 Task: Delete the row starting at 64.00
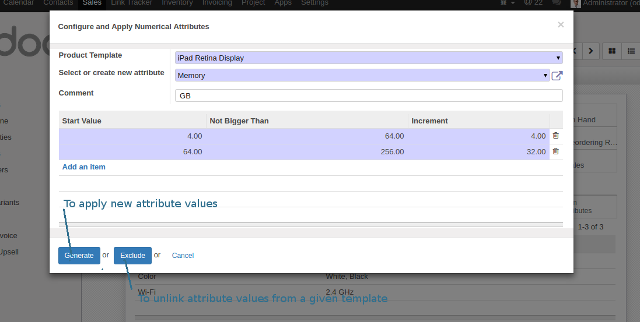pos(555,151)
